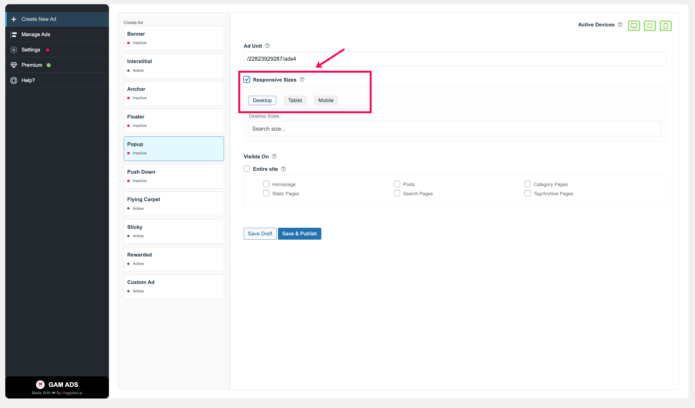695x408 pixels.
Task: Uncheck the Responsive Sizes checkbox
Action: point(247,79)
